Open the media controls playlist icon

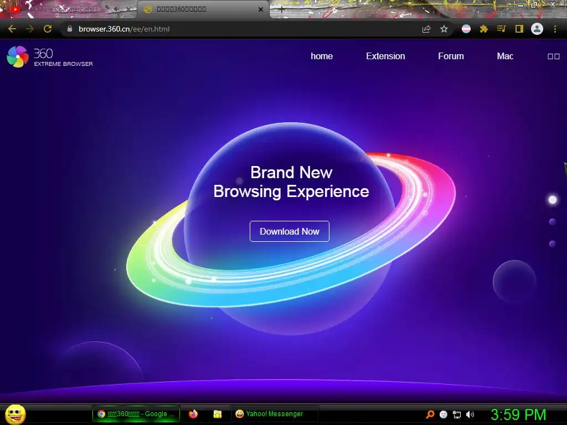[501, 29]
